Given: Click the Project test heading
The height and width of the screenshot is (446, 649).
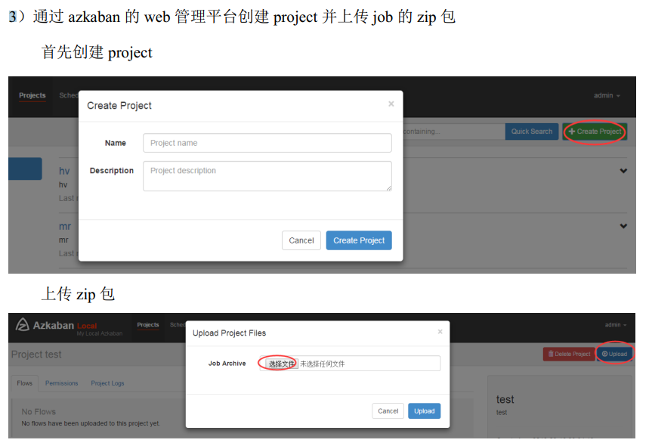Looking at the screenshot, I should (x=36, y=355).
